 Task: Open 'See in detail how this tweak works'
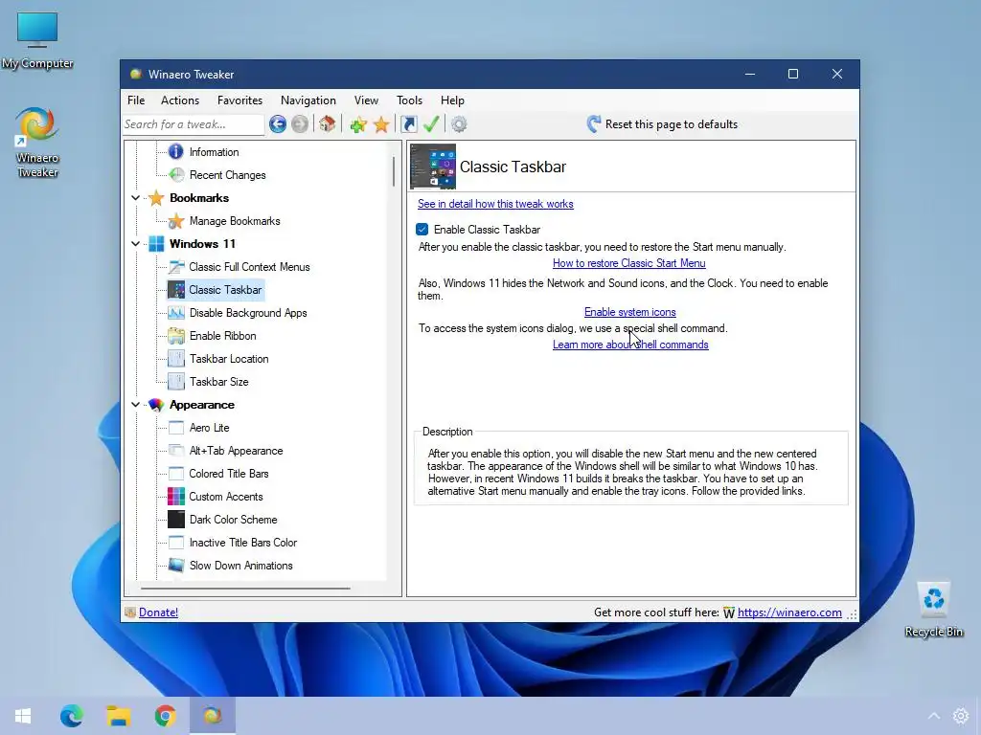[495, 204]
